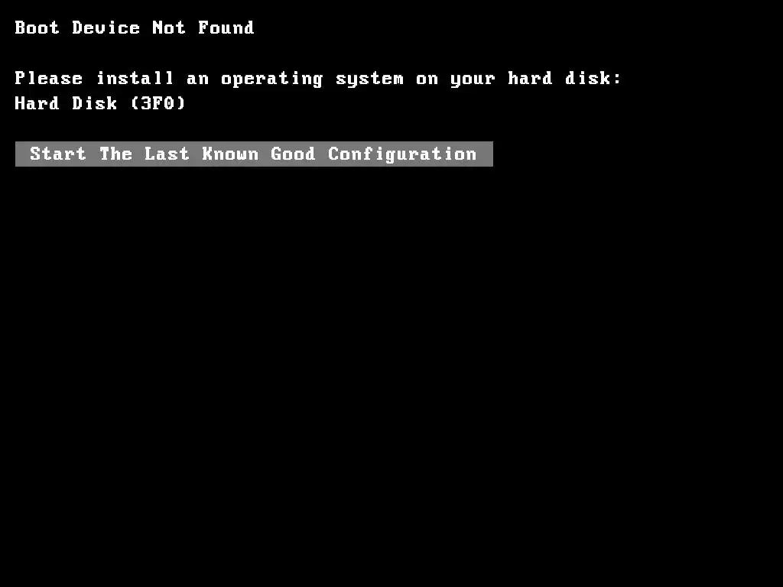Click the Hard Disk (3F0) line
The height and width of the screenshot is (587, 783).
pos(100,103)
